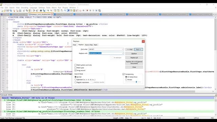Open the Encoding menu
This screenshot has height=122, width=217.
click(x=24, y=7)
